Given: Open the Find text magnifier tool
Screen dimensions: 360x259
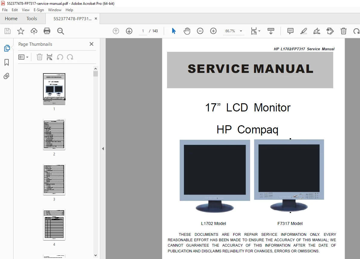Looking at the screenshot, I should tap(61, 31).
